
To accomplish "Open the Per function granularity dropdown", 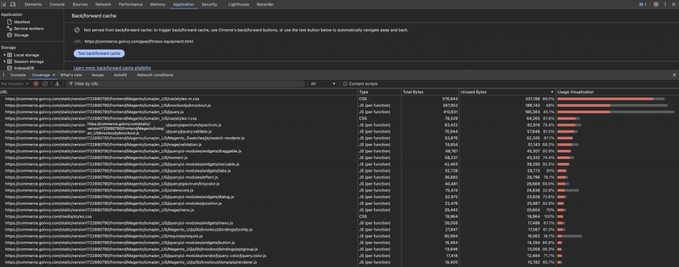I will (x=15, y=83).
